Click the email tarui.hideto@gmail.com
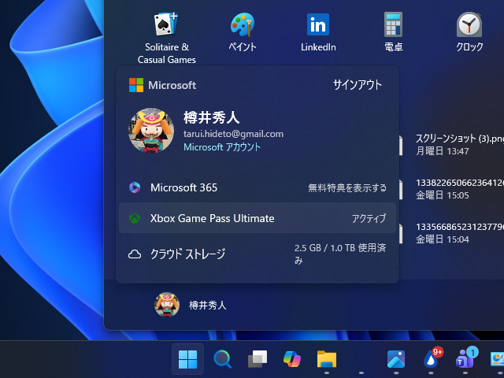This screenshot has height=378, width=504. click(233, 134)
